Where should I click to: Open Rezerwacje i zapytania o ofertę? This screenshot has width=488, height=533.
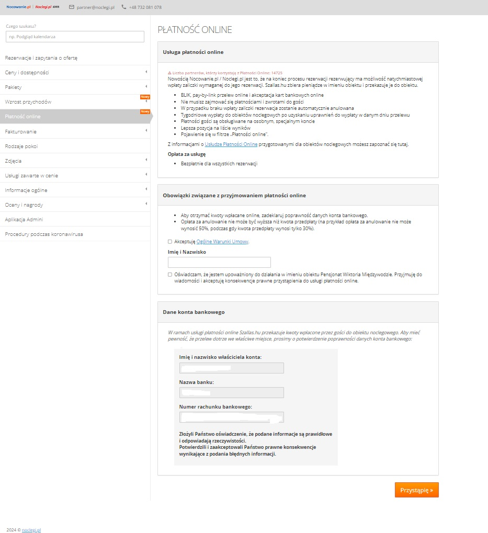41,58
